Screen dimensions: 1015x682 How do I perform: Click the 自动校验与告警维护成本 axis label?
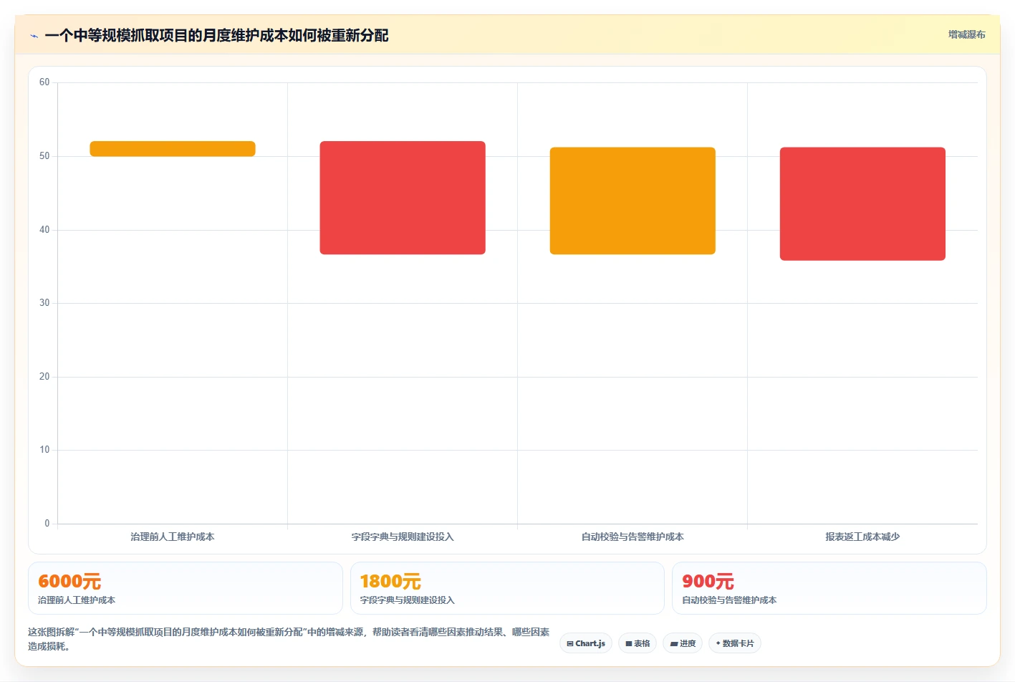pos(632,537)
